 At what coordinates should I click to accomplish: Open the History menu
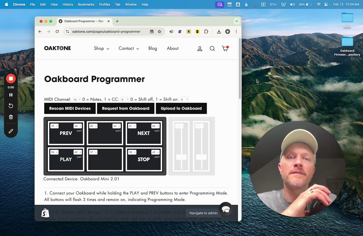68,5
